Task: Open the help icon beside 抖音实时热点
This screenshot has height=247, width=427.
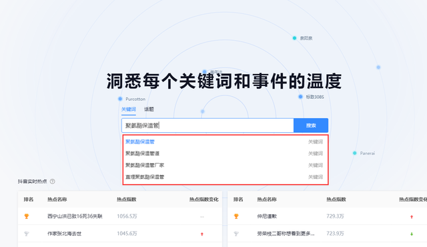Action: click(52, 182)
